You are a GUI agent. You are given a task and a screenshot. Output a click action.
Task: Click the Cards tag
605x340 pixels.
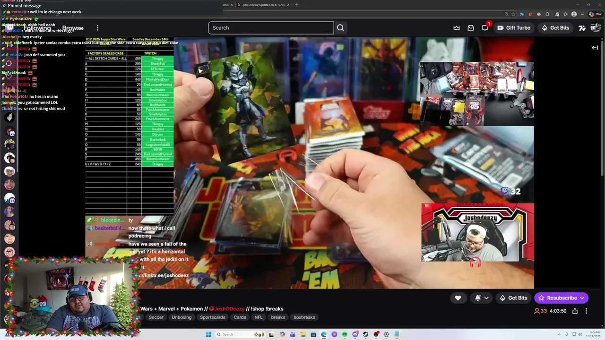point(240,317)
